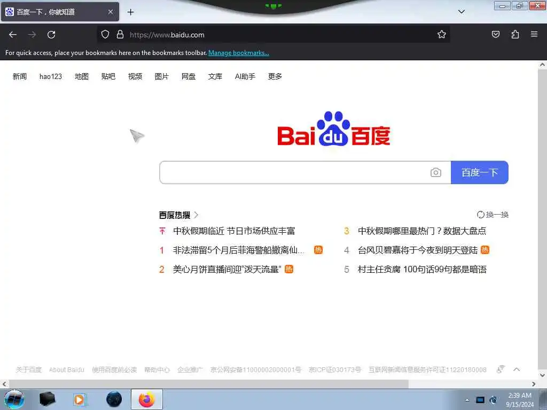Image resolution: width=547 pixels, height=410 pixels.
Task: Open 新闻 in top navigation
Action: [x=20, y=76]
